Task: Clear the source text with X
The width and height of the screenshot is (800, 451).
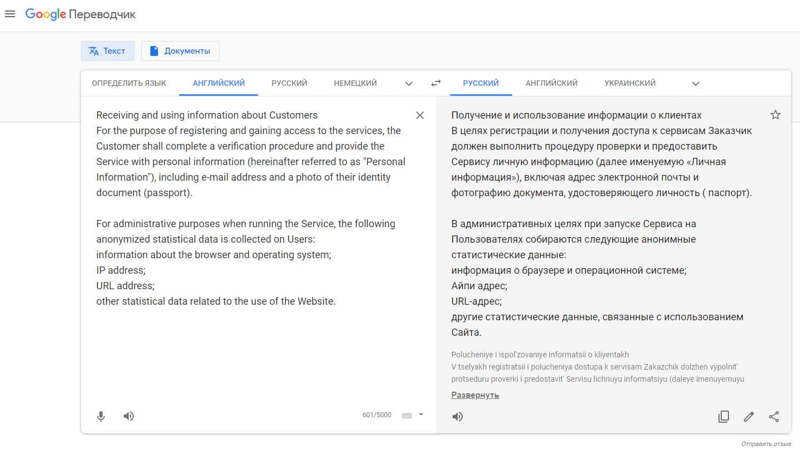Action: click(x=420, y=115)
